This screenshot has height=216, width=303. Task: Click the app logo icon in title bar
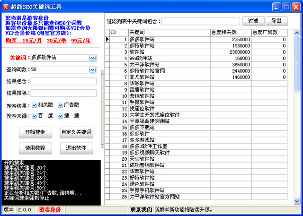(x=6, y=7)
